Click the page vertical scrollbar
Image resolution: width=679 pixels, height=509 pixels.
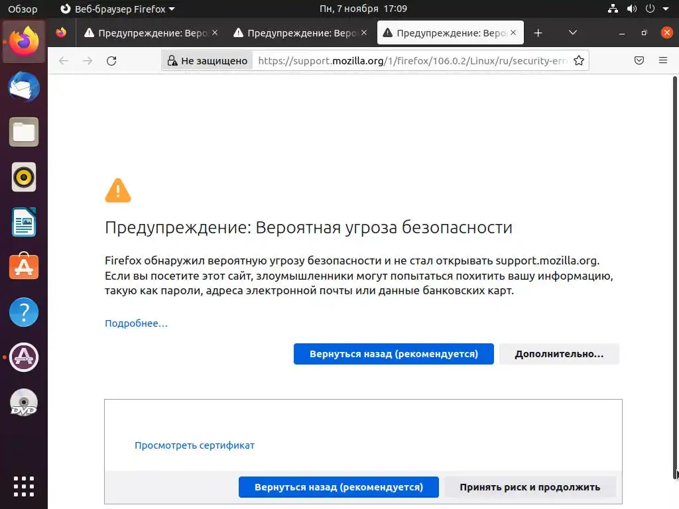[674, 277]
